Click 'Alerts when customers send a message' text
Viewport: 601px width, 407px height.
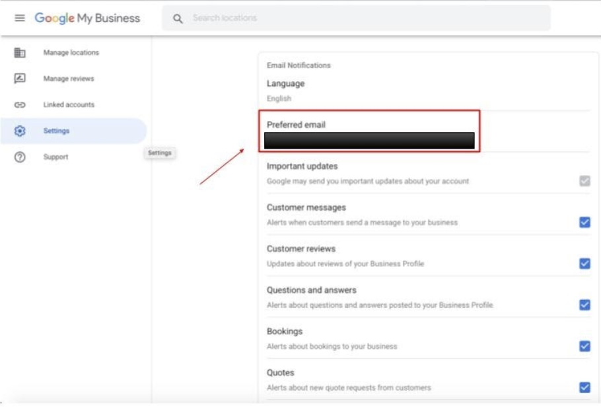(x=362, y=223)
